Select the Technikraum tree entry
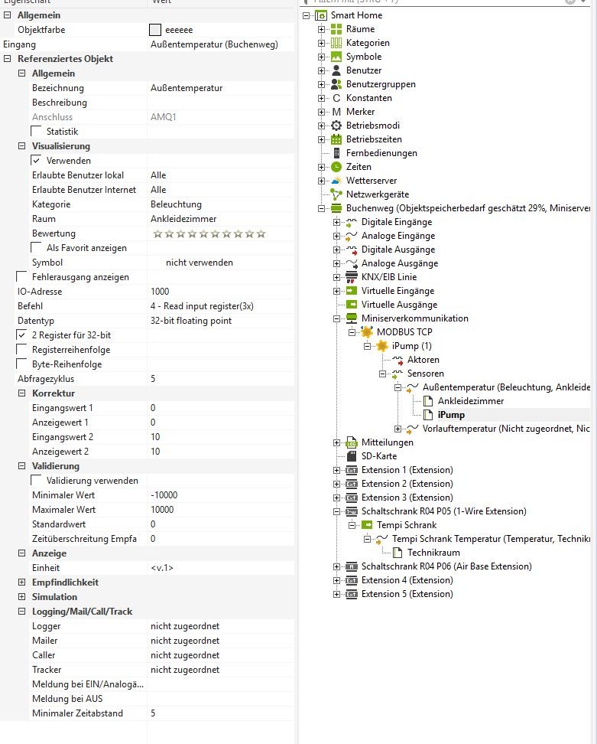Viewport: 597px width, 744px height. click(433, 553)
